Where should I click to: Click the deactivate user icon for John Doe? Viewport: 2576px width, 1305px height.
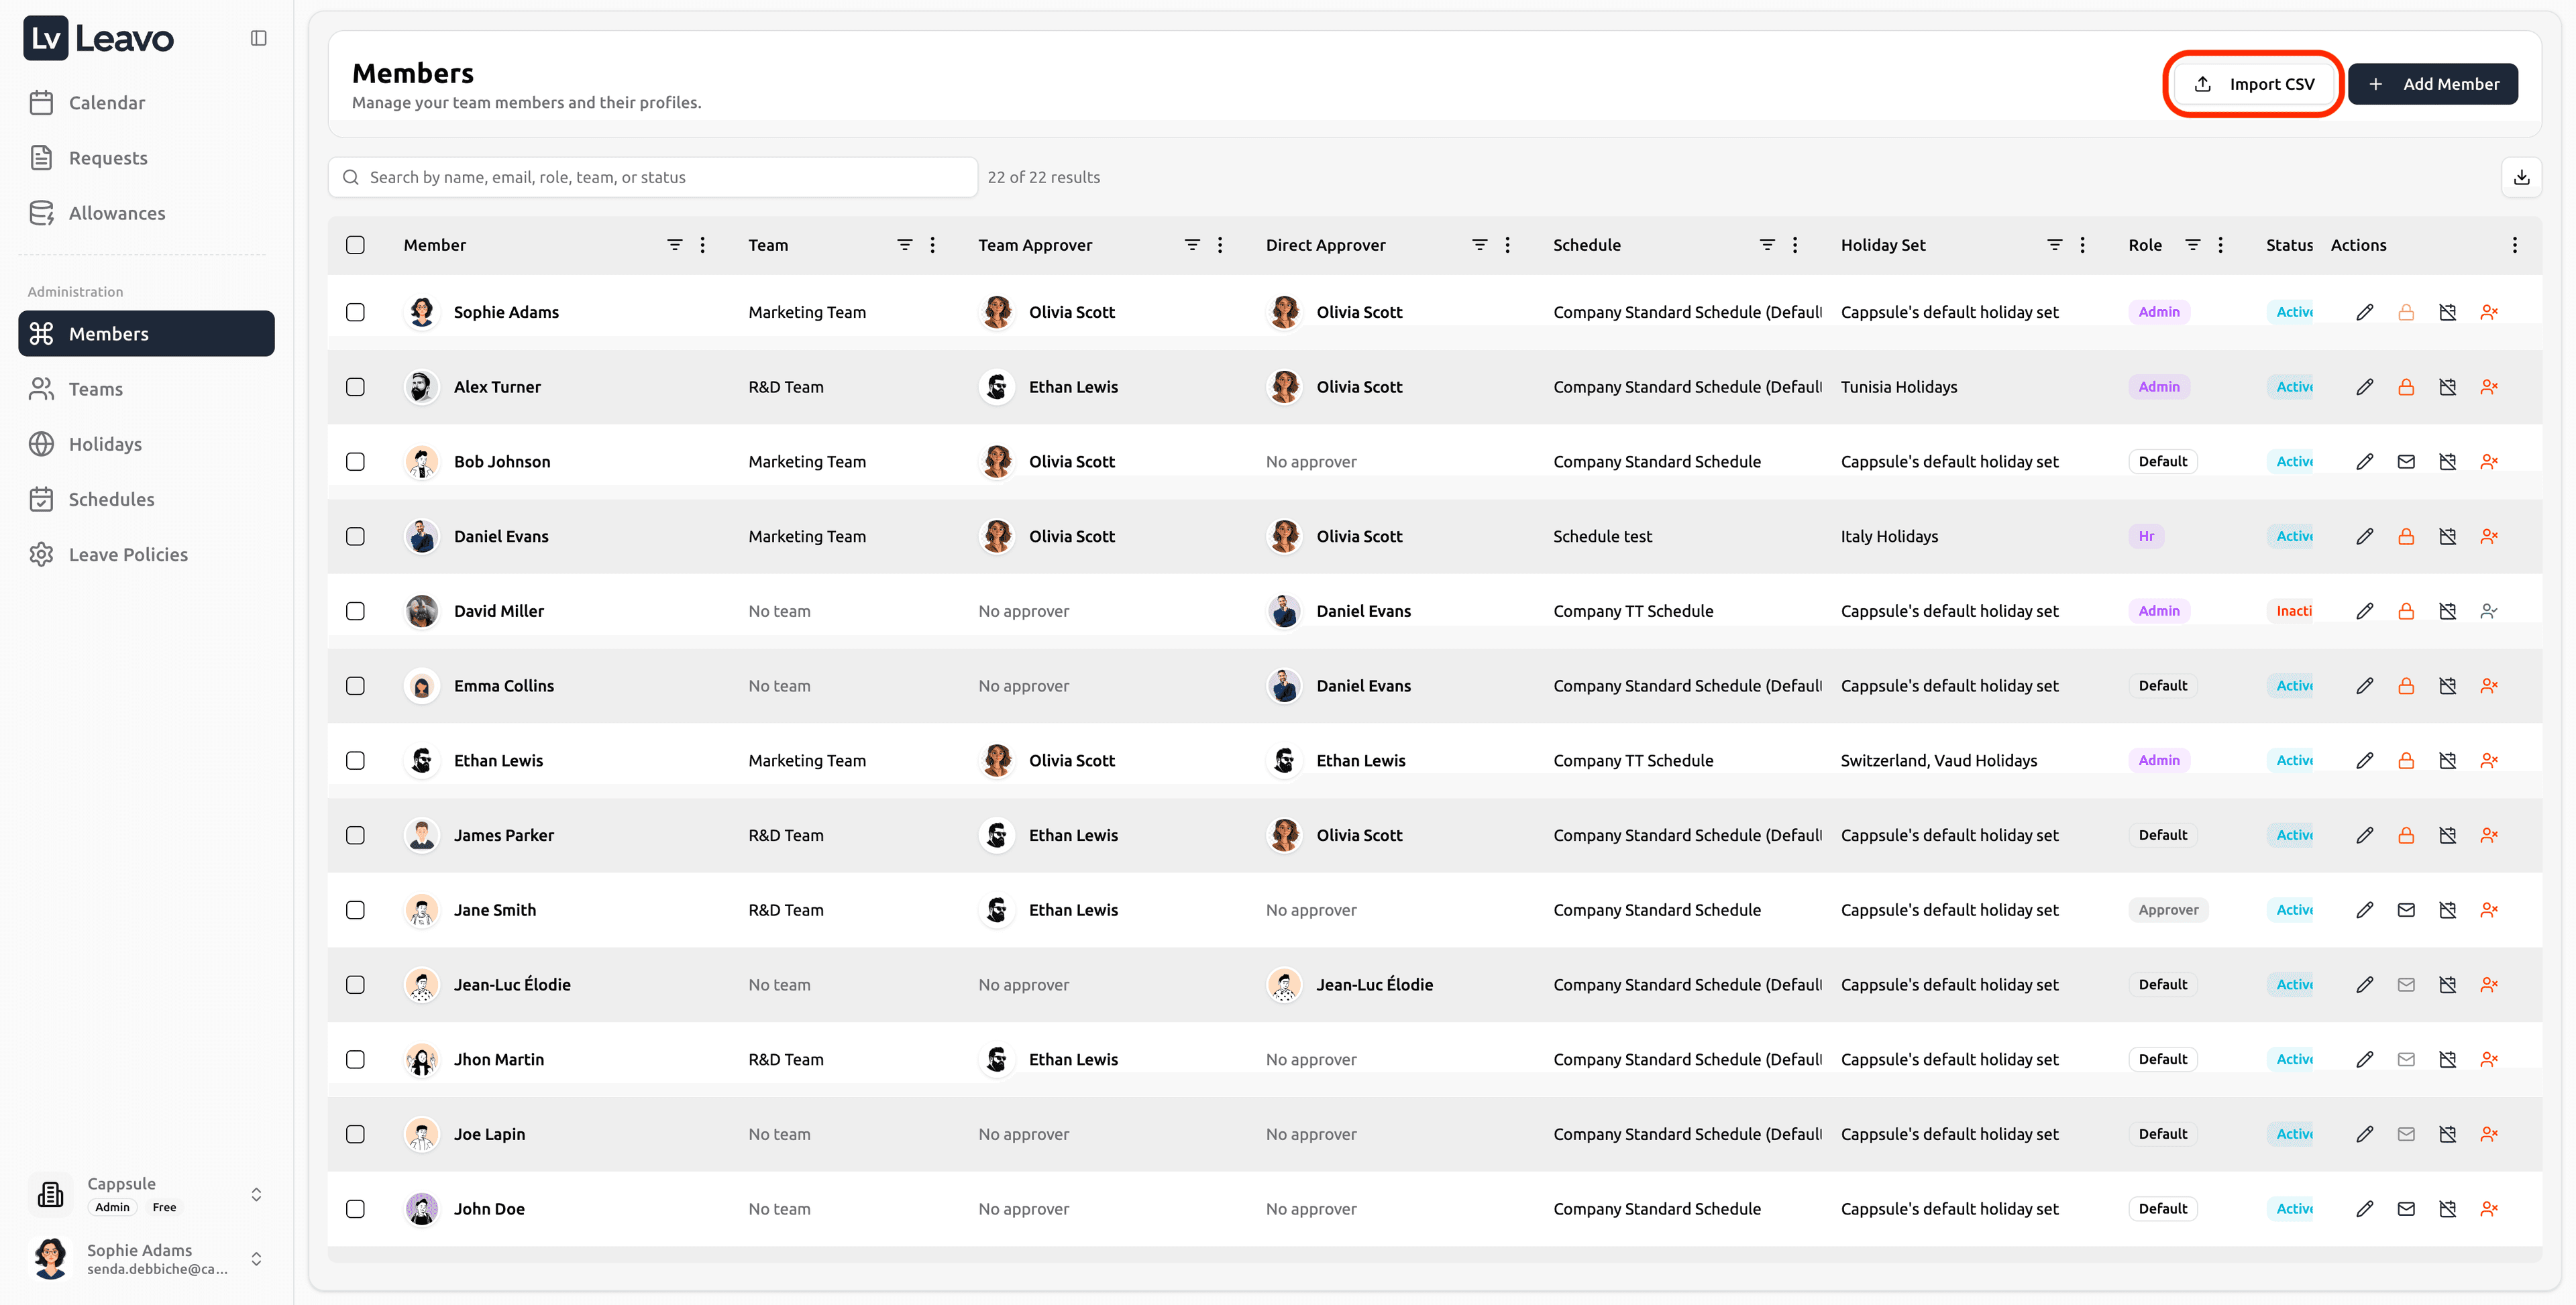click(x=2488, y=1208)
